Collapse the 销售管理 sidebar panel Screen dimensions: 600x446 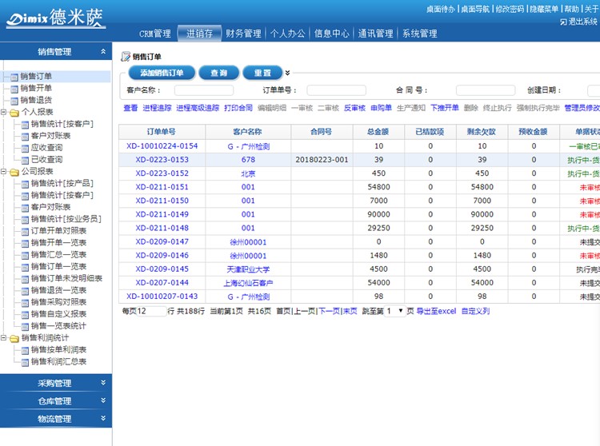[x=103, y=51]
